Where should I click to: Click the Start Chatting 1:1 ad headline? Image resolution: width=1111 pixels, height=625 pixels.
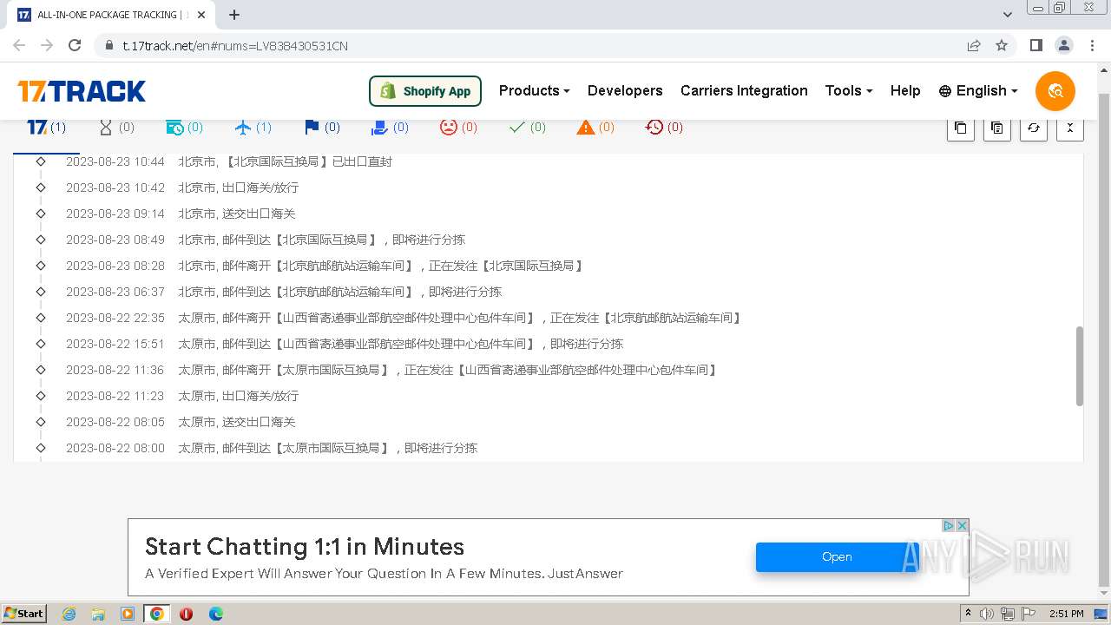pos(305,547)
